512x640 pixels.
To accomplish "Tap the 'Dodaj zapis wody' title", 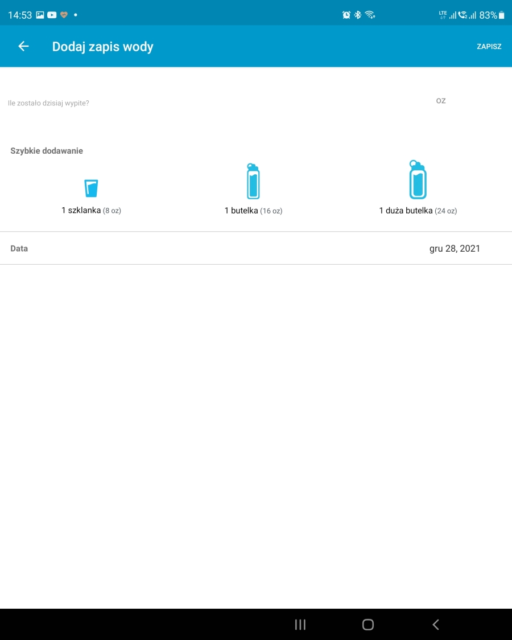I will 103,47.
